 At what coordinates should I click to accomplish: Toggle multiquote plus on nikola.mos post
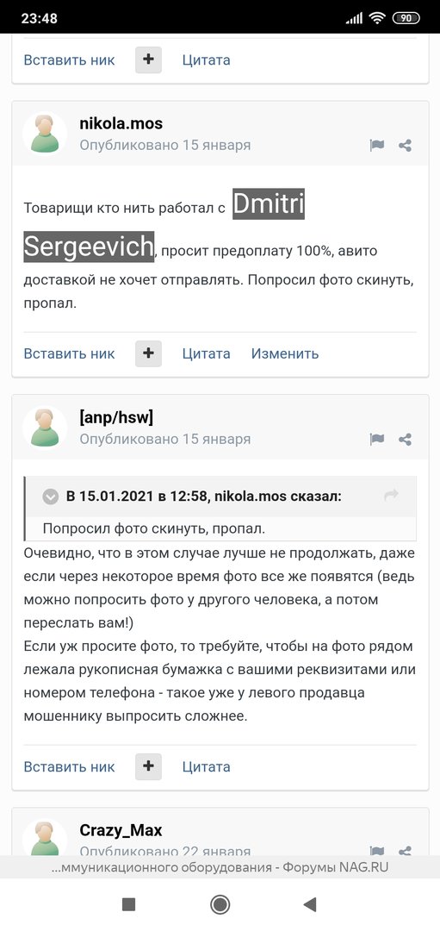148,353
